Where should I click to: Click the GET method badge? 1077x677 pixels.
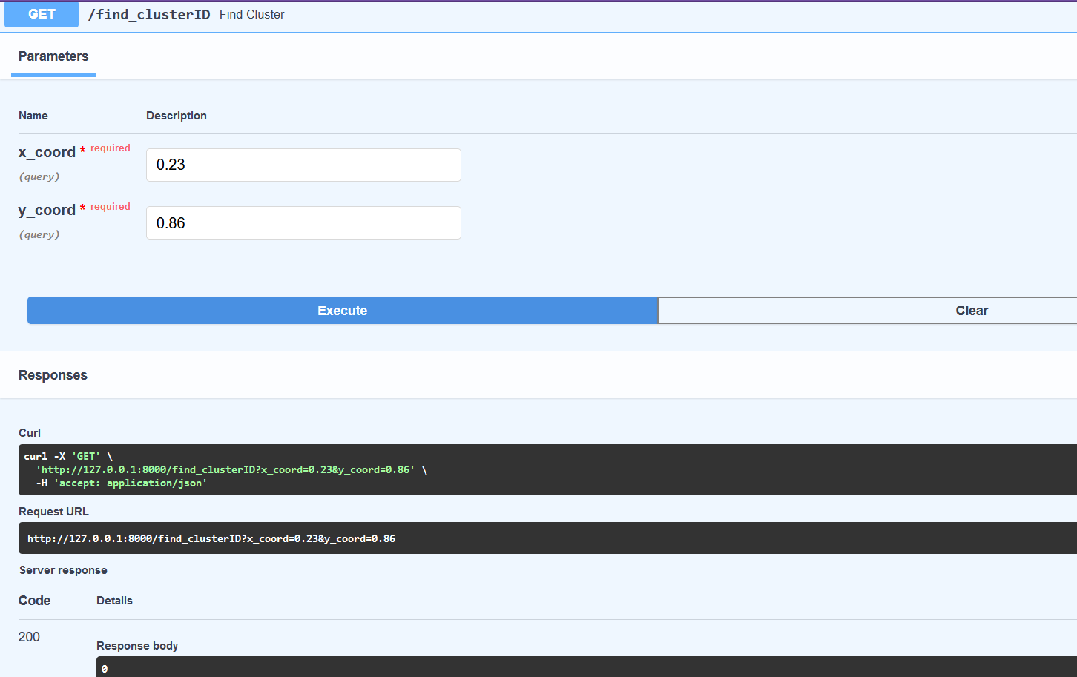(42, 14)
